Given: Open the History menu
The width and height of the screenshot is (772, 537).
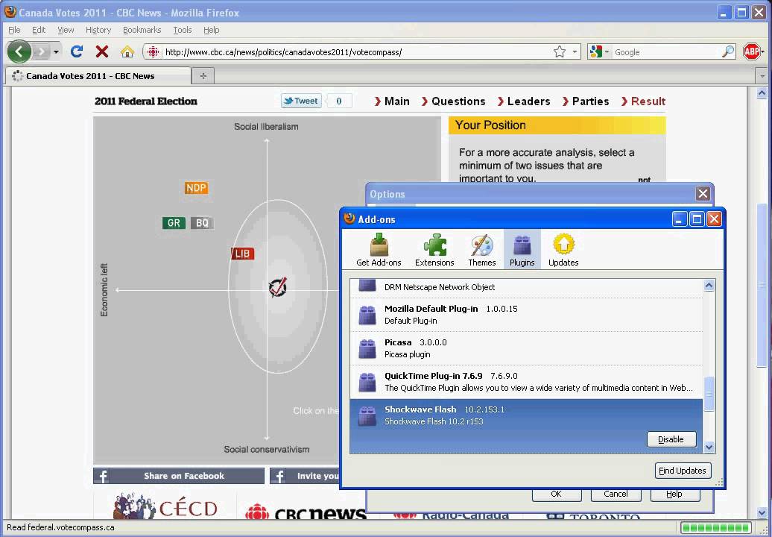Looking at the screenshot, I should point(98,30).
